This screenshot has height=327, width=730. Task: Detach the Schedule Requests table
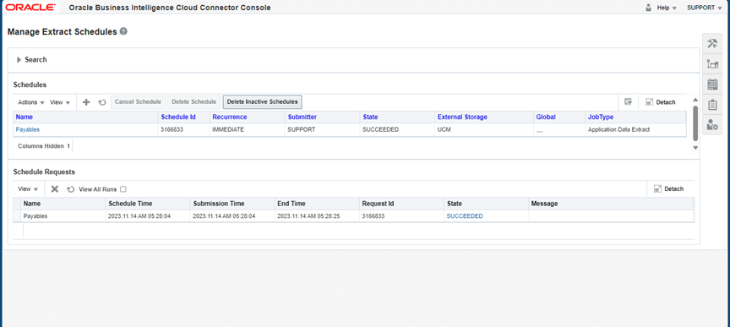coord(668,188)
